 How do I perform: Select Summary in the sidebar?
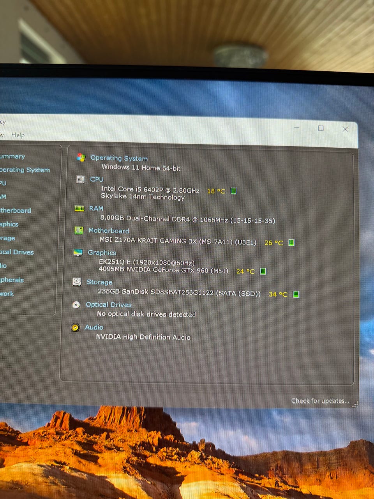[12, 156]
